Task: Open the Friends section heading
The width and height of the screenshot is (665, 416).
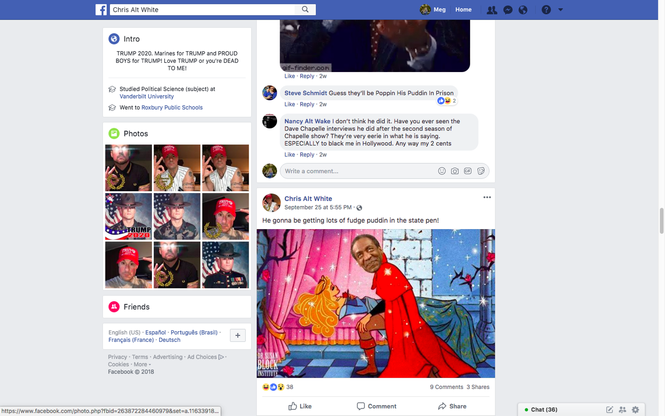Action: [x=137, y=307]
